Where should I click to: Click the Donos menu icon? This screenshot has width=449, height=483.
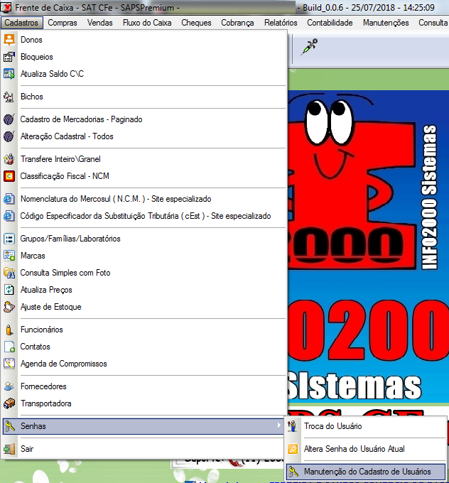click(9, 40)
